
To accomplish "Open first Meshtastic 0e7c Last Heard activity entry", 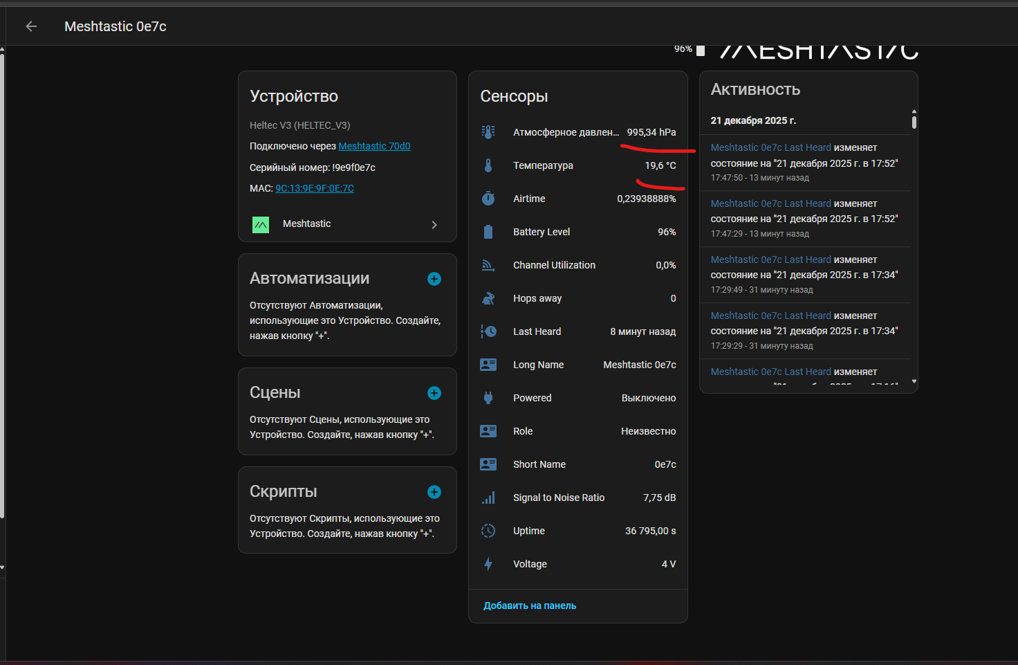I will tap(770, 147).
